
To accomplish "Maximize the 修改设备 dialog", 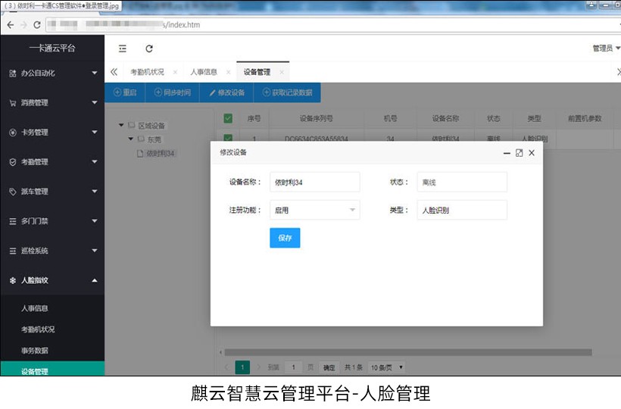I will (519, 153).
